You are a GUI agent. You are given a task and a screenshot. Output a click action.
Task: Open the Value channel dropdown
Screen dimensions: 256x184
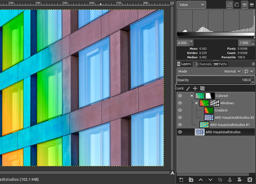(191, 5)
